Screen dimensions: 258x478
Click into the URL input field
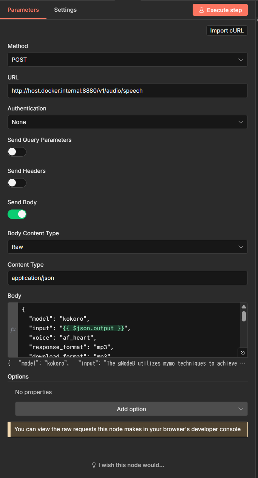coord(127,91)
